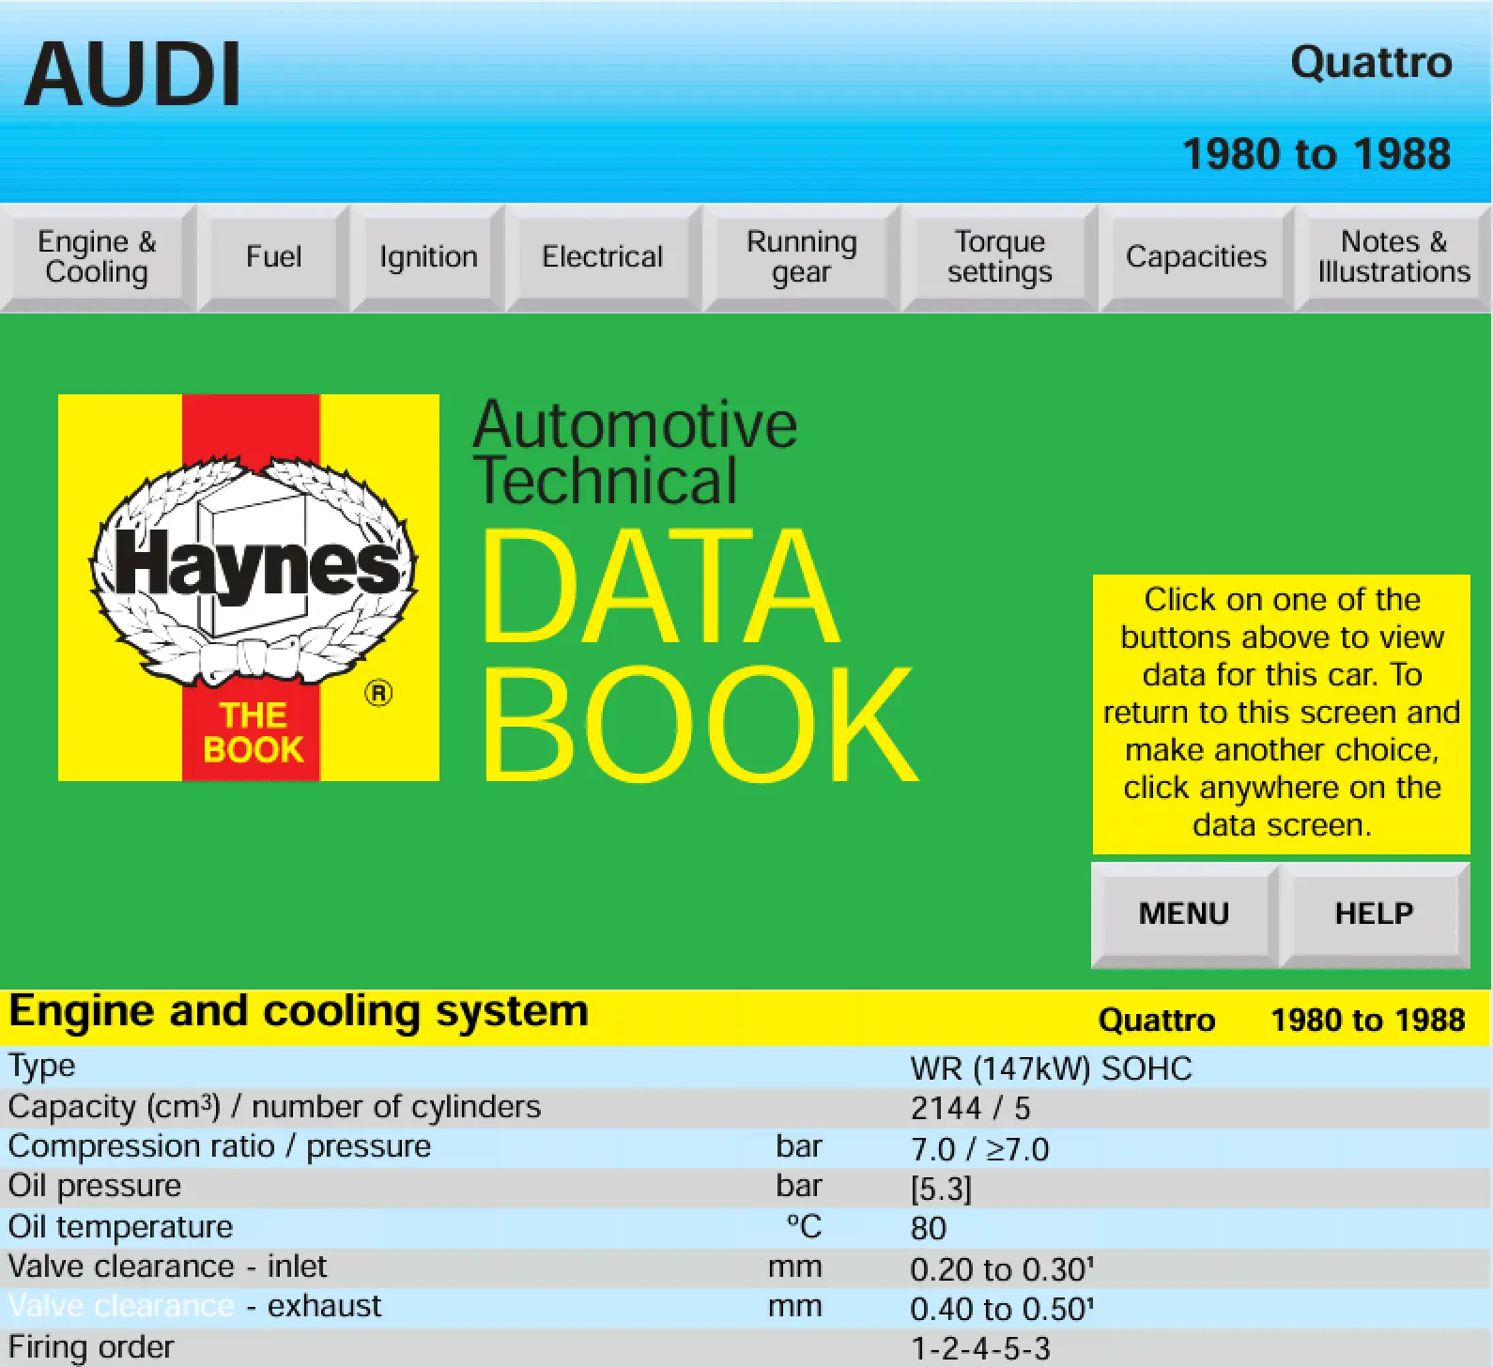The width and height of the screenshot is (1493, 1367).
Task: Open Torque settings data
Action: click(x=999, y=257)
